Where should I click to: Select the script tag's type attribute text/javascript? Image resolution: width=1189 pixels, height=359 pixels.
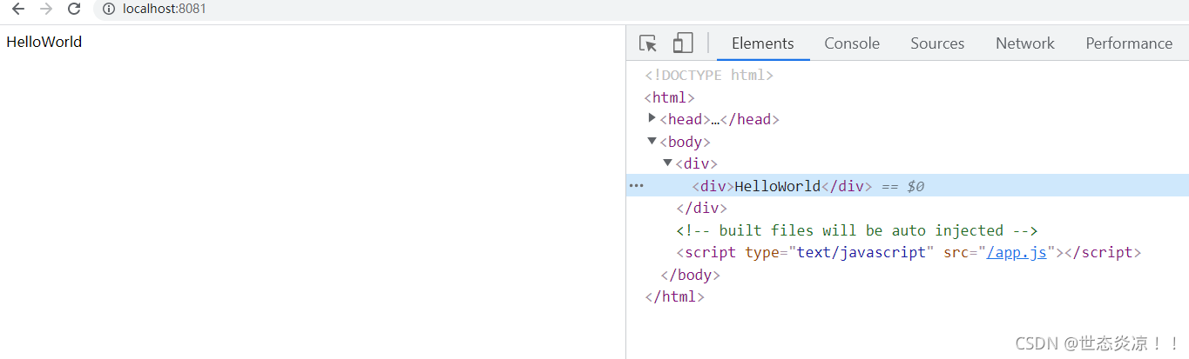(x=839, y=252)
